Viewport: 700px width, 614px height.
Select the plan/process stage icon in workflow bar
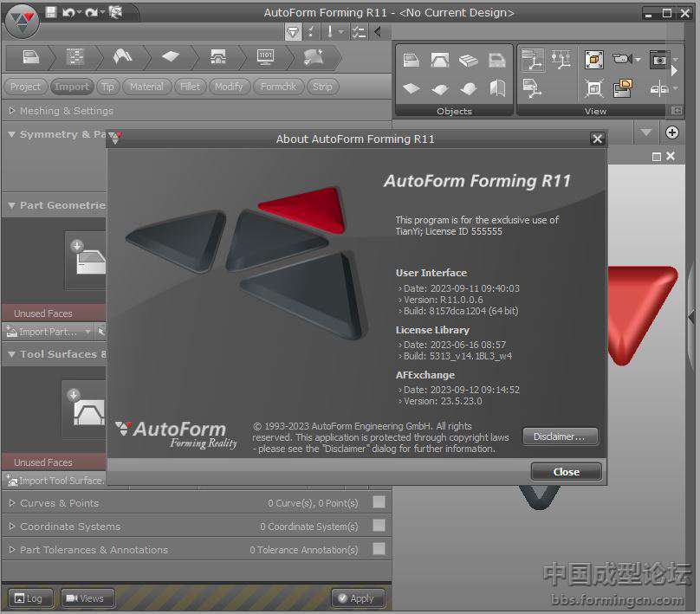pos(75,57)
